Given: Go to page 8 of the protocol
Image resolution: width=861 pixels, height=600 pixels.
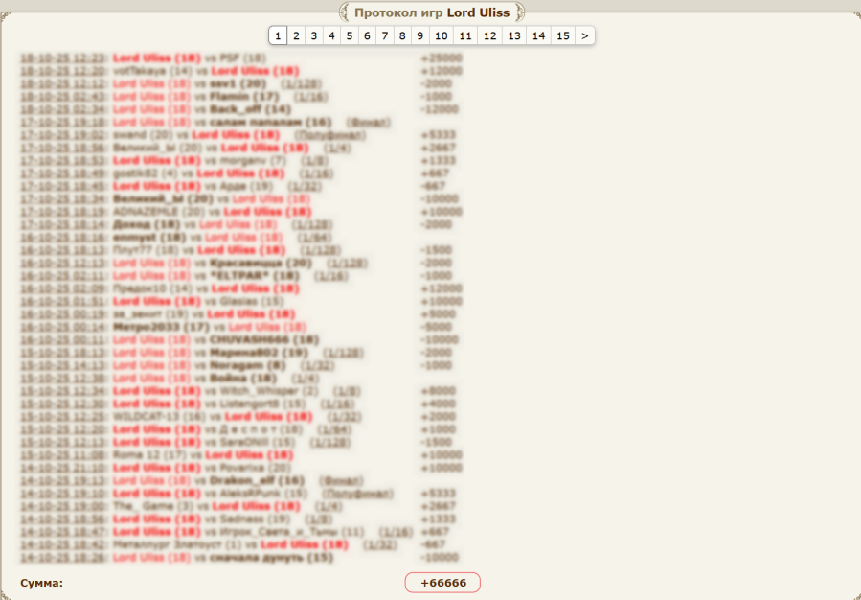Looking at the screenshot, I should 402,35.
